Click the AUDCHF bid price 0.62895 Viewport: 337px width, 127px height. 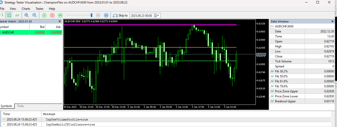point(40,32)
